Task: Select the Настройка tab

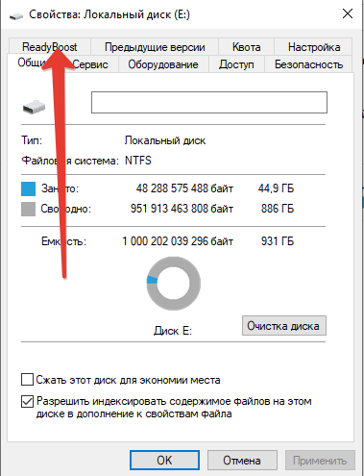Action: click(314, 47)
